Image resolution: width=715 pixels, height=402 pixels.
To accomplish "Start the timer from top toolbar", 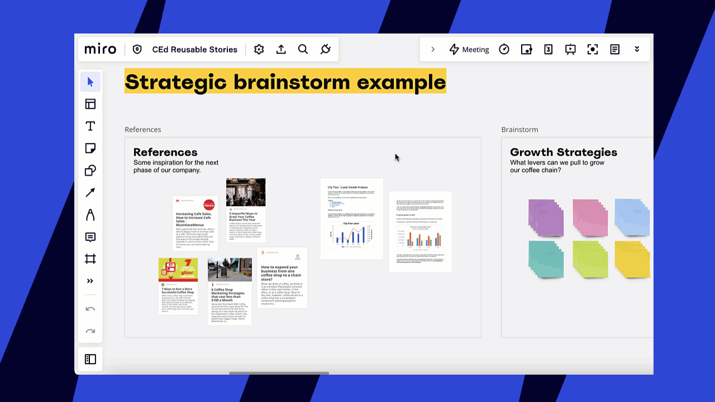I will point(504,50).
